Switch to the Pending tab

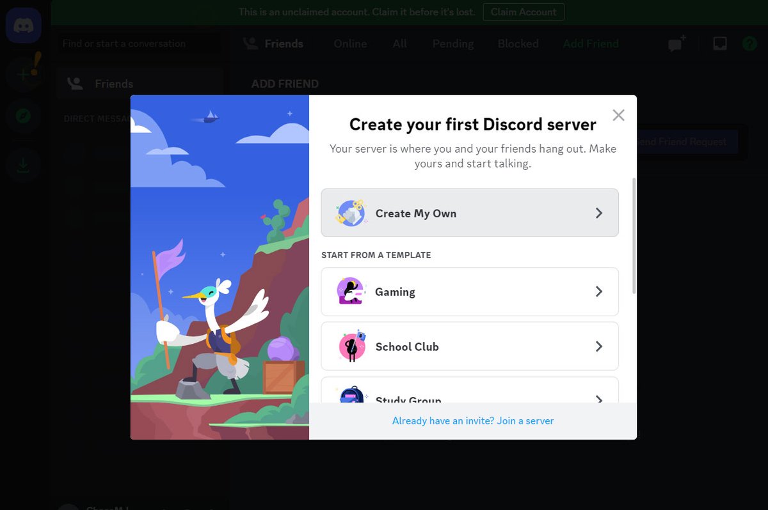coord(452,43)
